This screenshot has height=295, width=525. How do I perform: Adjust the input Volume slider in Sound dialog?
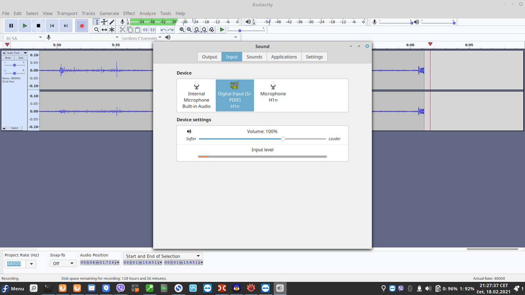(x=262, y=139)
